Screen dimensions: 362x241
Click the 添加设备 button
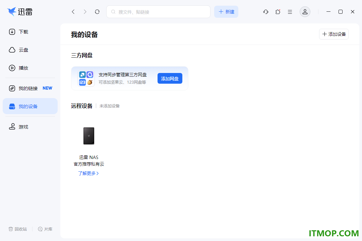[334, 34]
